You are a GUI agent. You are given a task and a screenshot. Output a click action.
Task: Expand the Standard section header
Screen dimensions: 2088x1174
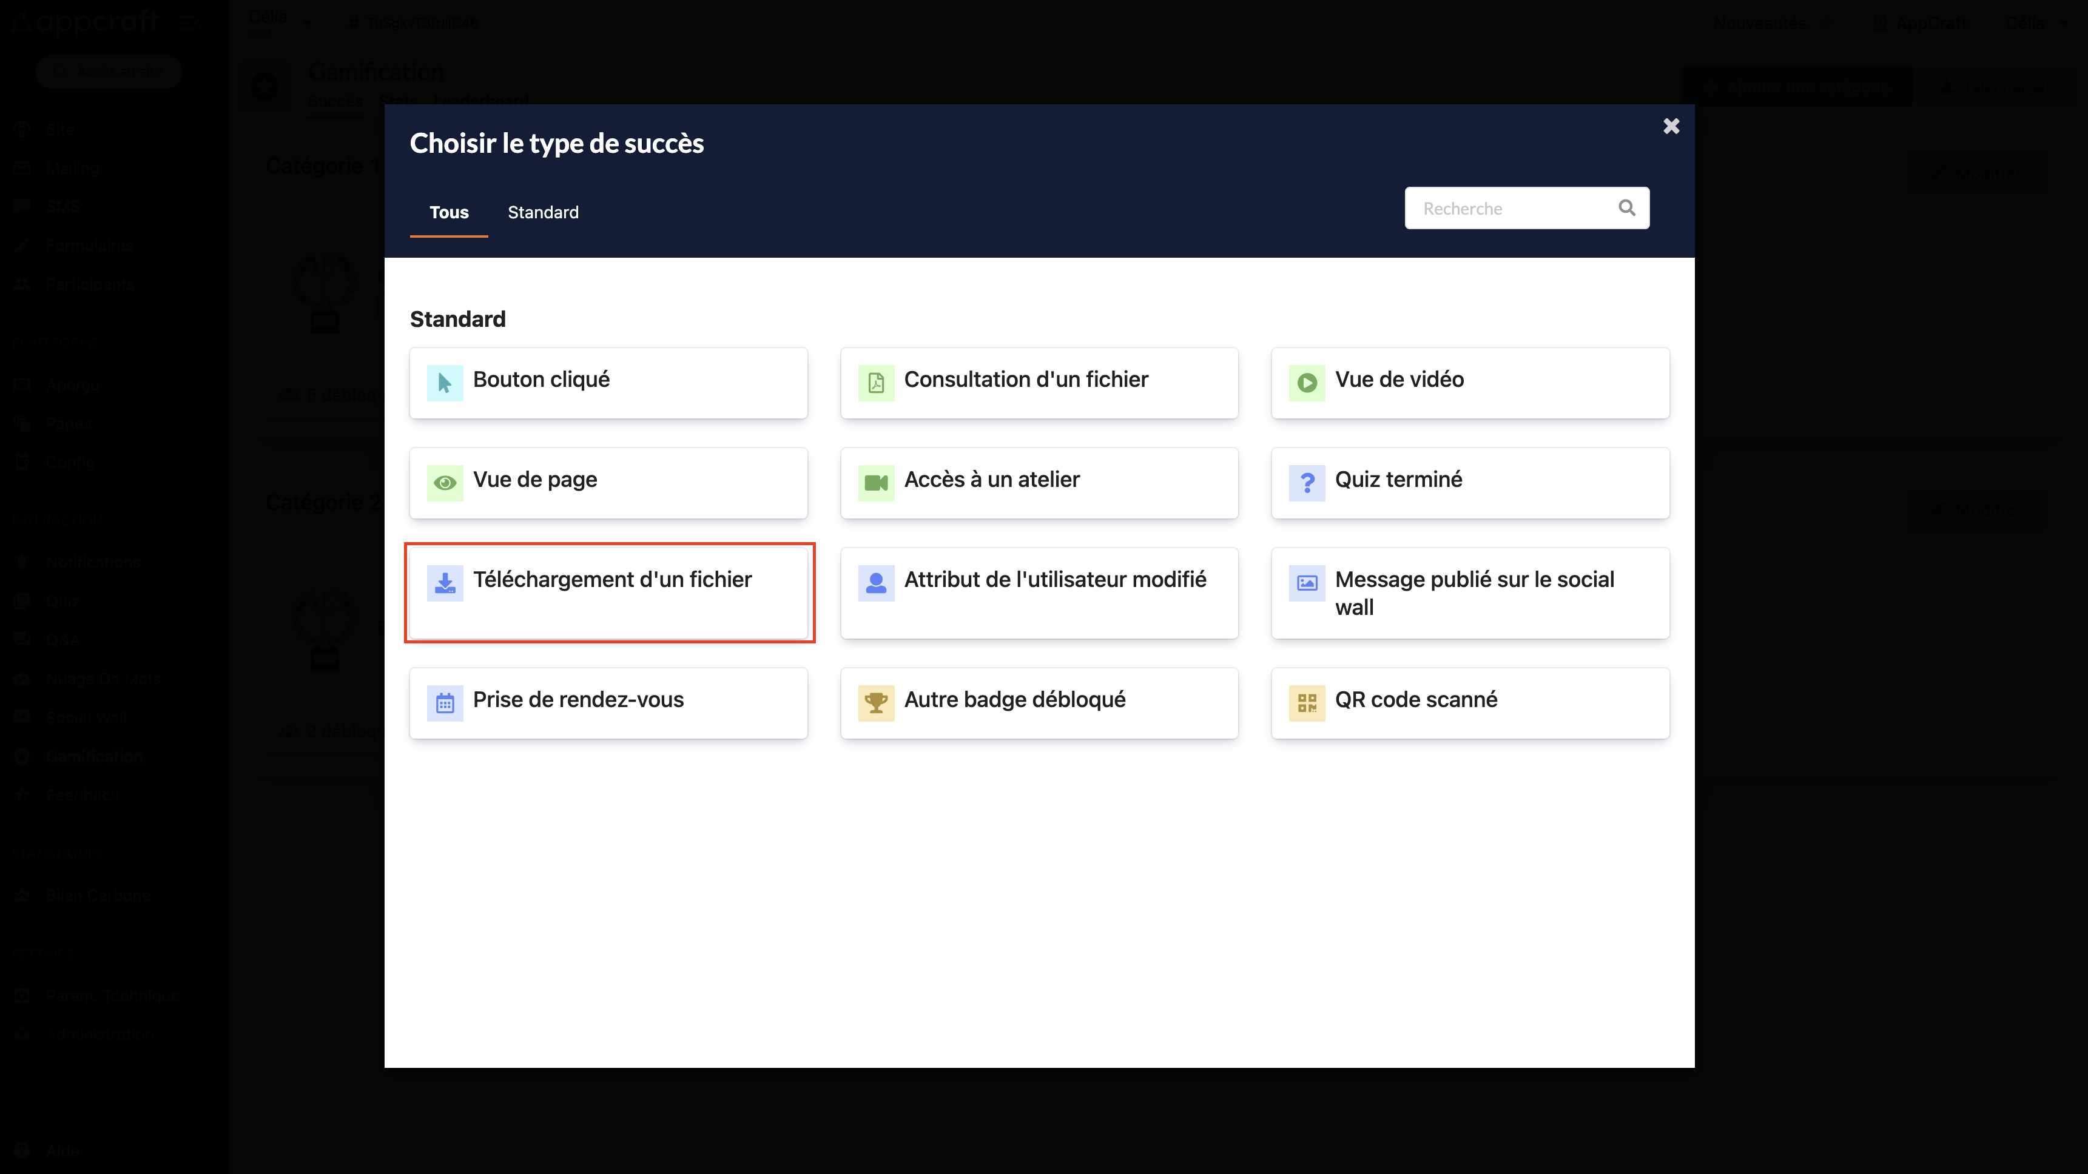point(457,318)
